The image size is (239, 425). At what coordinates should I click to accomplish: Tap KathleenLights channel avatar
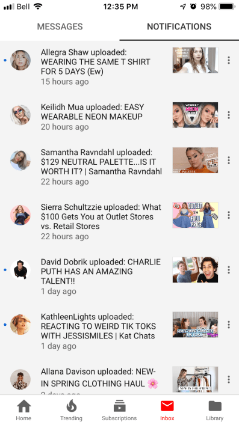click(20, 325)
